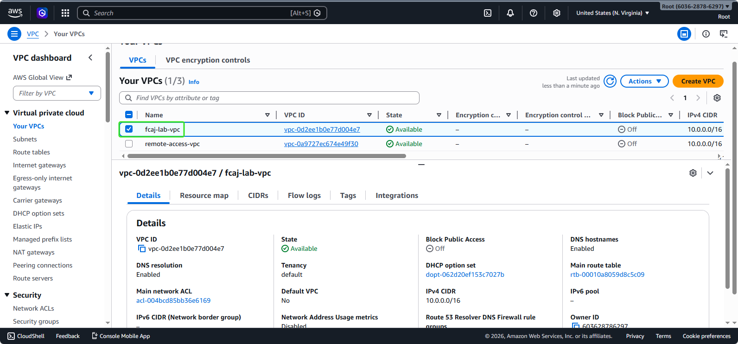Open Security groups in sidebar
The image size is (738, 344).
point(36,321)
